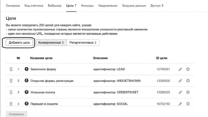Click edit pencil for Перешел в соцсети
The height and width of the screenshot is (117, 208).
pyautogui.click(x=180, y=103)
